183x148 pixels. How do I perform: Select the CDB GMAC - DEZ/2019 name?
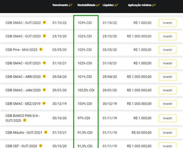tap(23, 104)
